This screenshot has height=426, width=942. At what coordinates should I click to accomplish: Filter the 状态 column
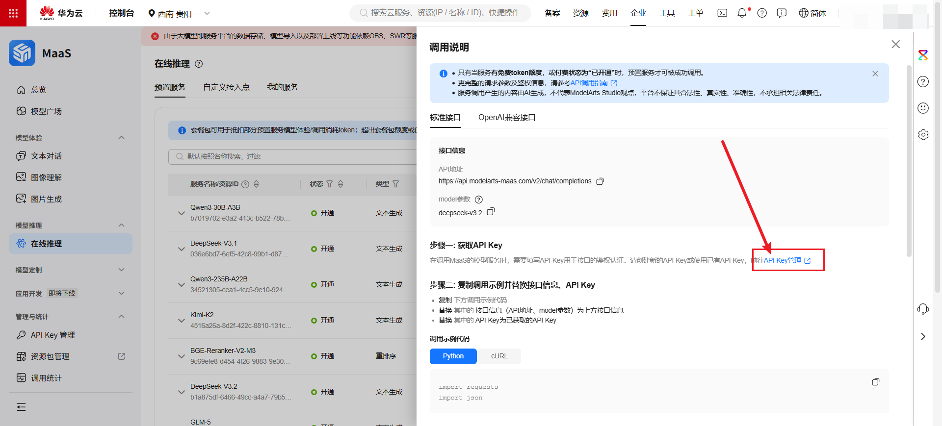[330, 184]
